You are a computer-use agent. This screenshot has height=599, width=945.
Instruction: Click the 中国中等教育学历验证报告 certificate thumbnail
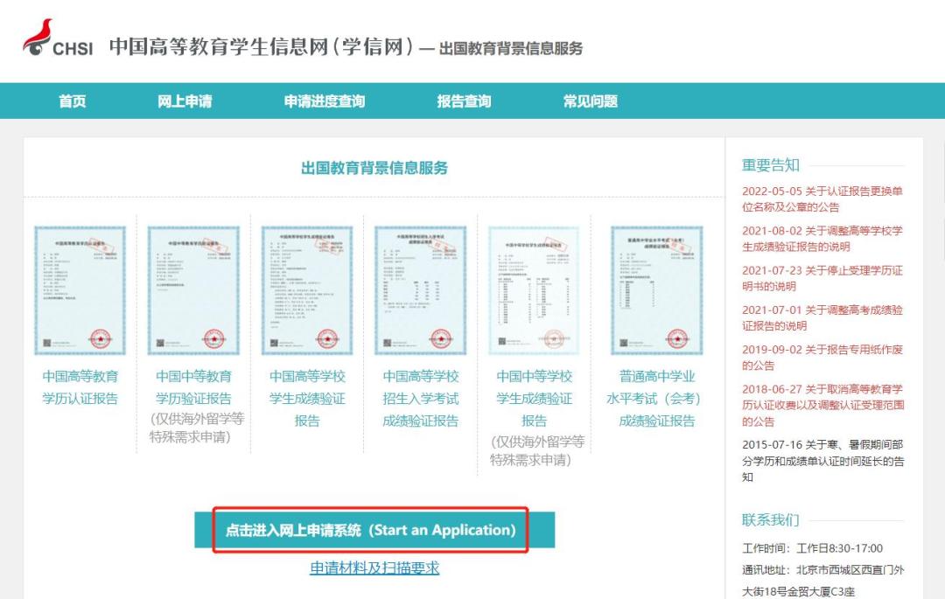tap(193, 290)
